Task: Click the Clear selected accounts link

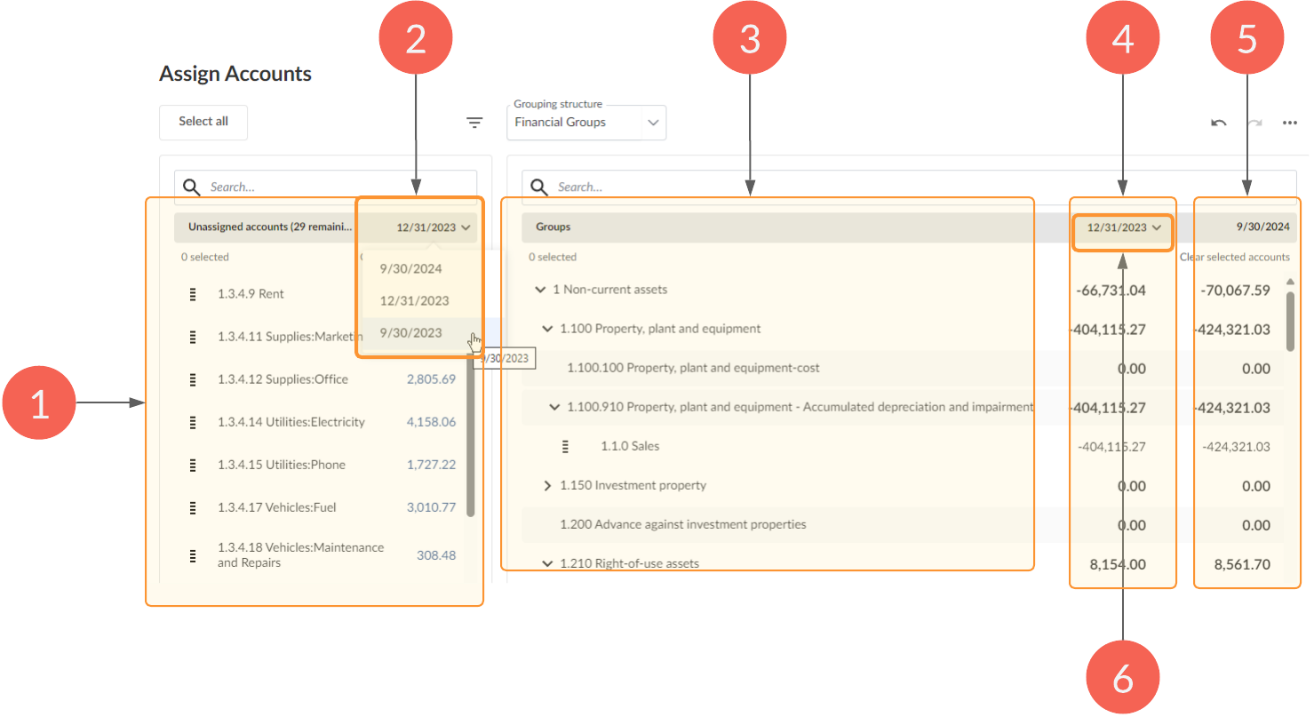Action: point(1235,256)
